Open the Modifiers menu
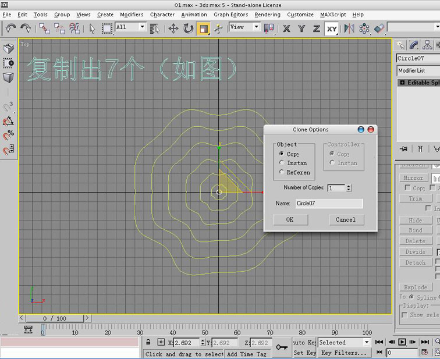 132,15
